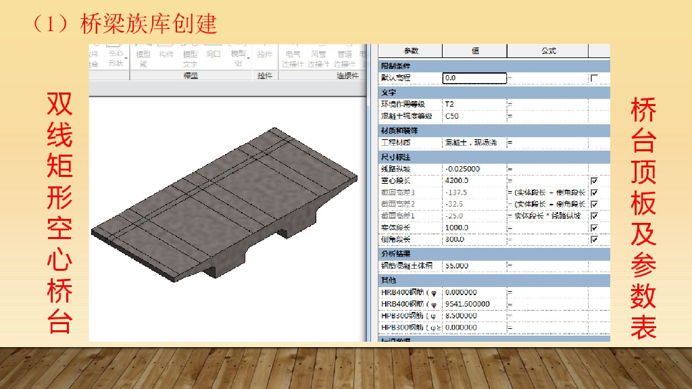Click the 工程材质 value 混凝土，现场浇

473,142
